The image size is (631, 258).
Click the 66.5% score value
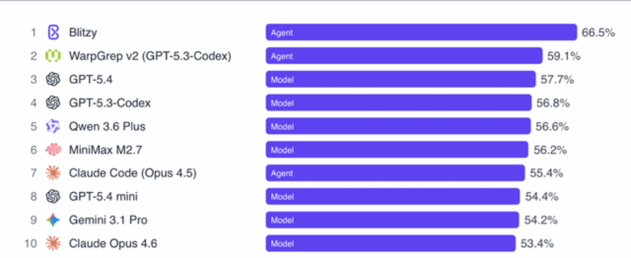click(597, 33)
